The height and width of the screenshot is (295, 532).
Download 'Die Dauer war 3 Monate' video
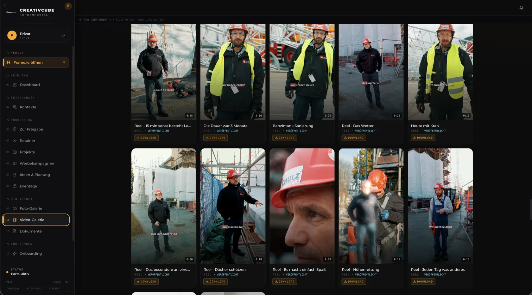[215, 138]
